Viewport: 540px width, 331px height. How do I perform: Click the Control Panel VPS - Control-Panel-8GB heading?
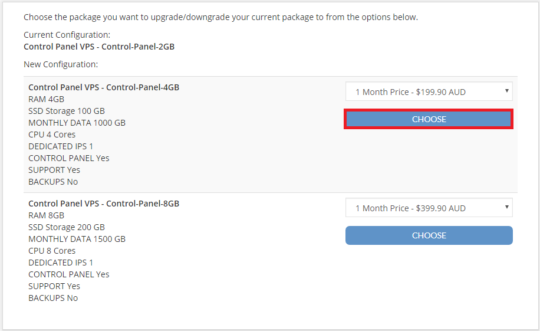tap(104, 204)
